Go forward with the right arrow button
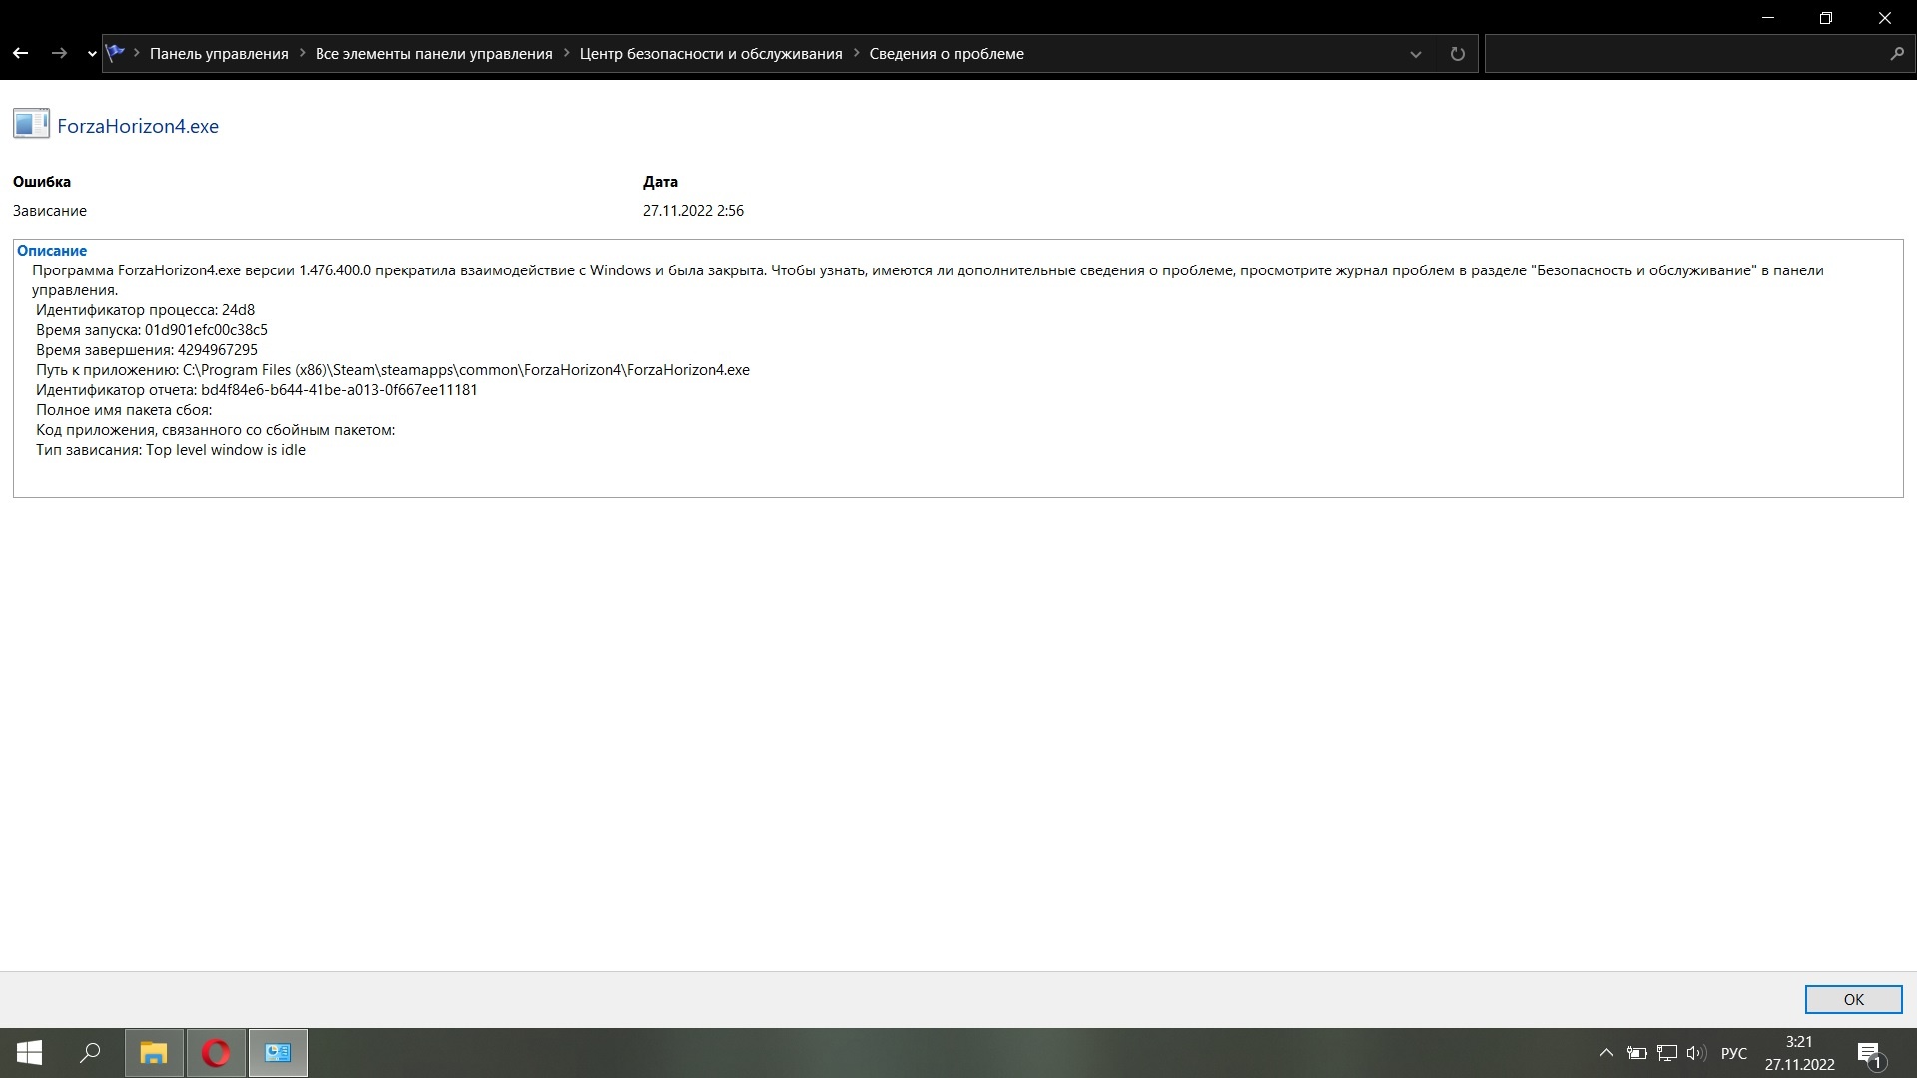The height and width of the screenshot is (1078, 1917). tap(59, 53)
